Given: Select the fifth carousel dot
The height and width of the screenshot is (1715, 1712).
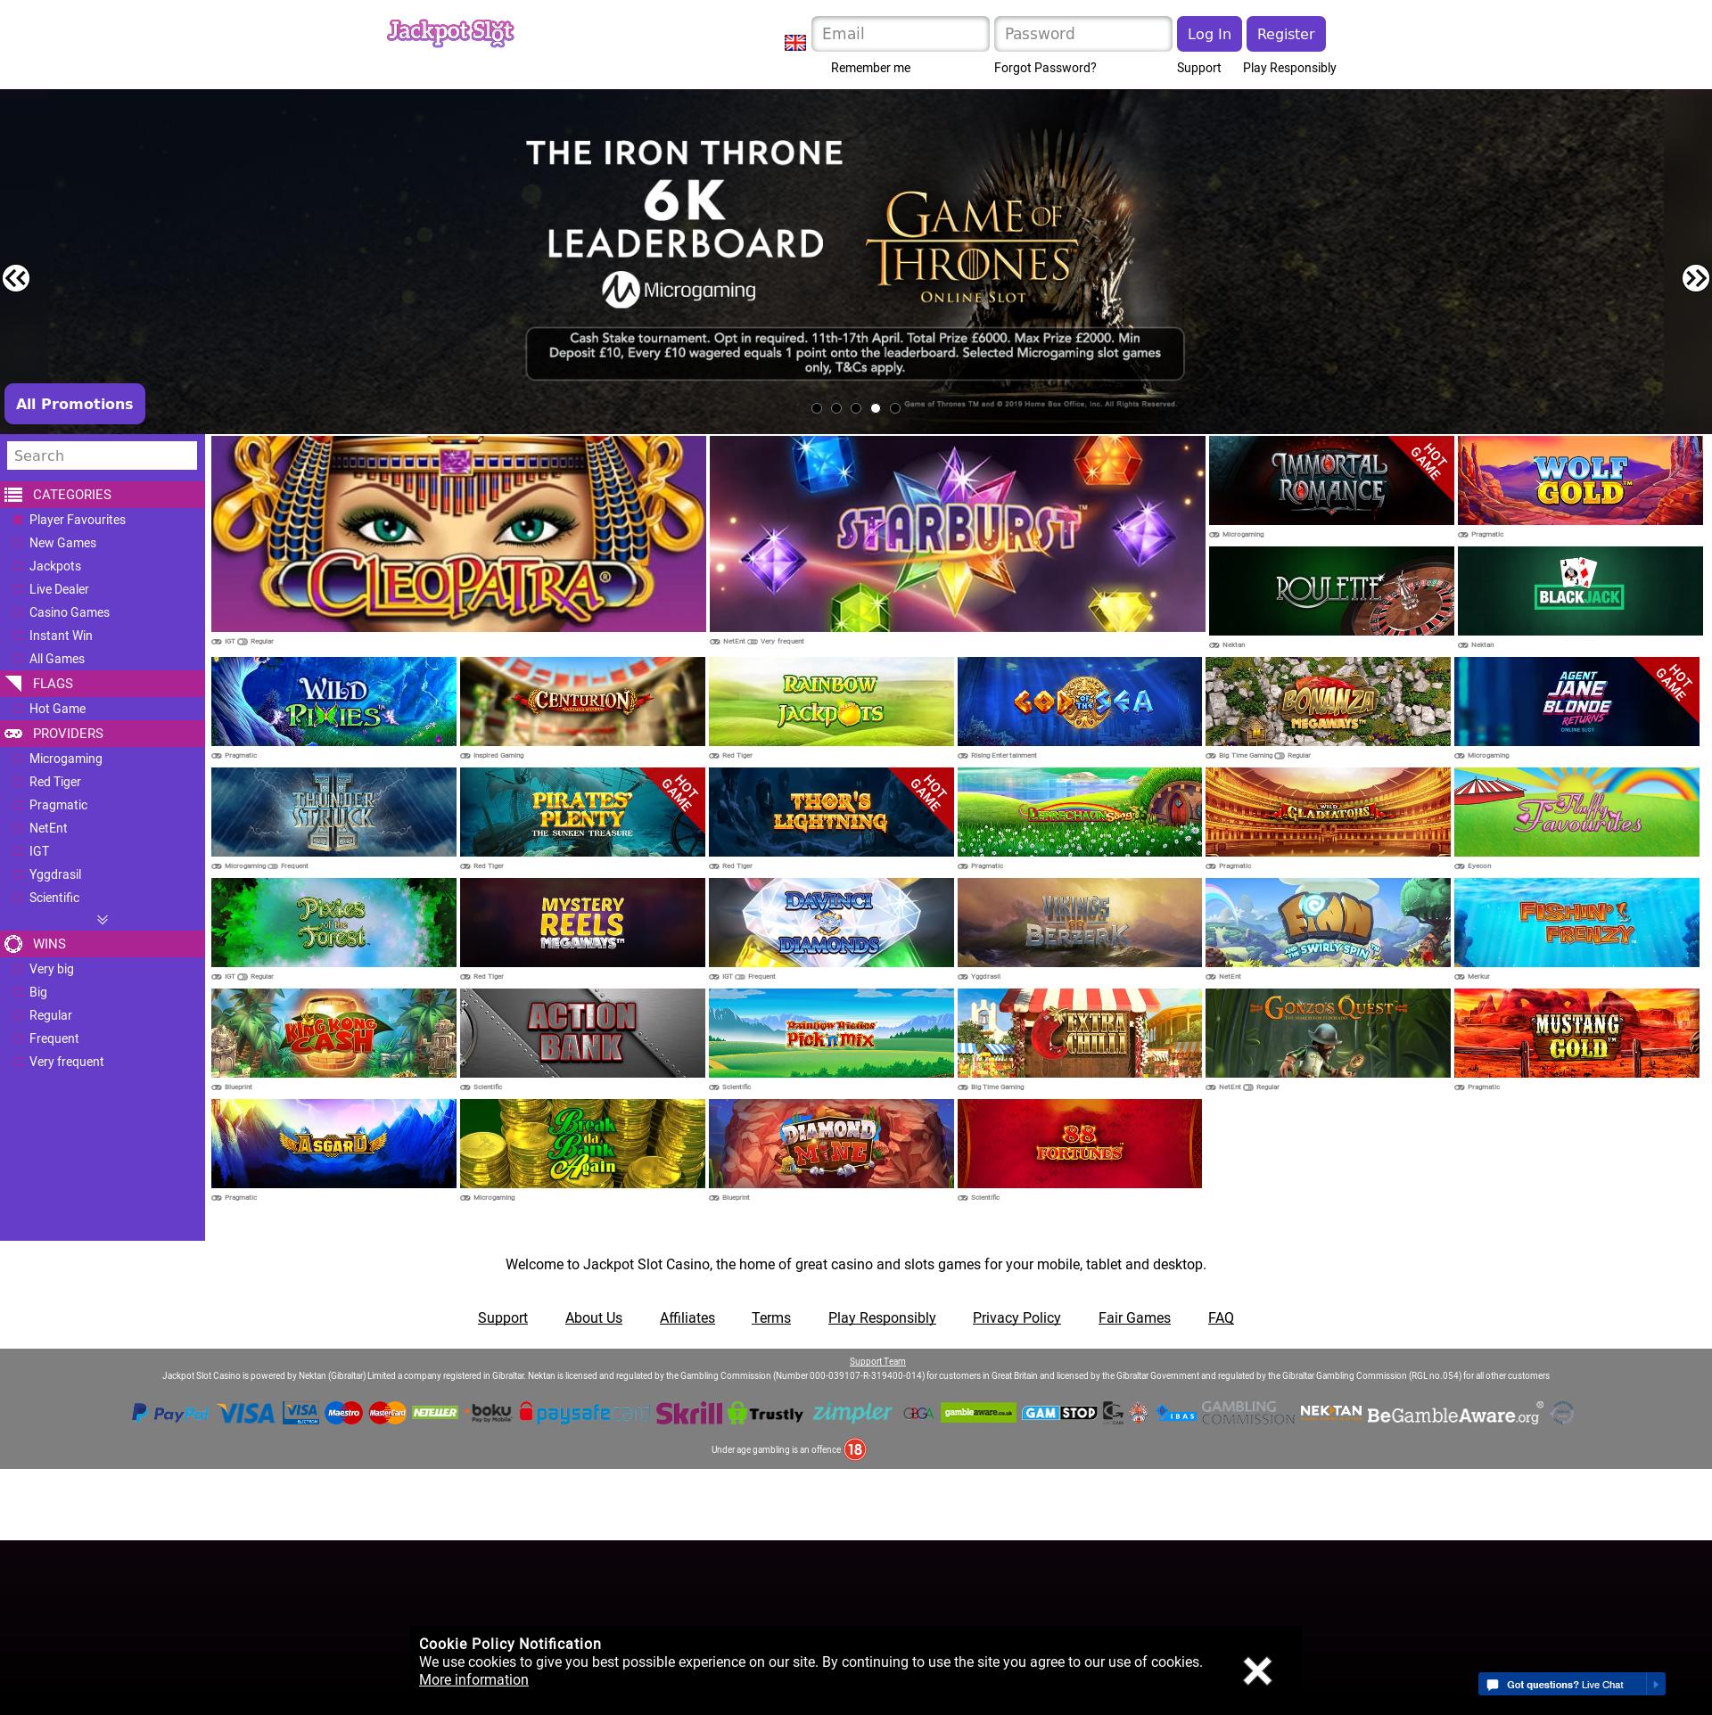Looking at the screenshot, I should 895,408.
